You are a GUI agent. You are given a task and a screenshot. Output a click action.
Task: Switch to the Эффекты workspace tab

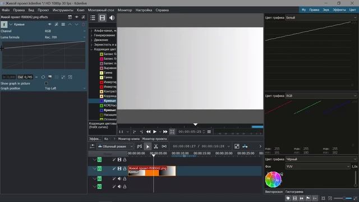339,10
